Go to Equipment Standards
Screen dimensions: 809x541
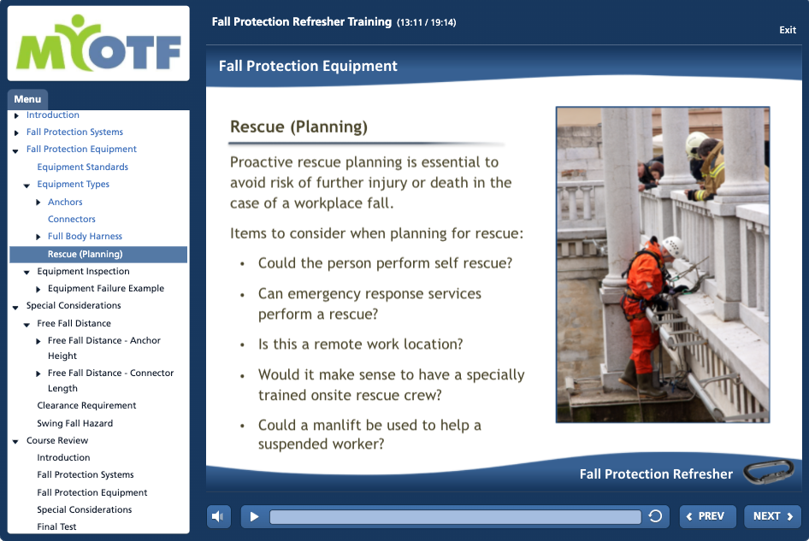tap(83, 168)
